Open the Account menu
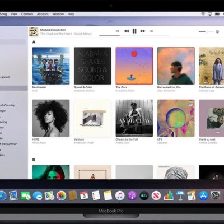 [x=43, y=14]
